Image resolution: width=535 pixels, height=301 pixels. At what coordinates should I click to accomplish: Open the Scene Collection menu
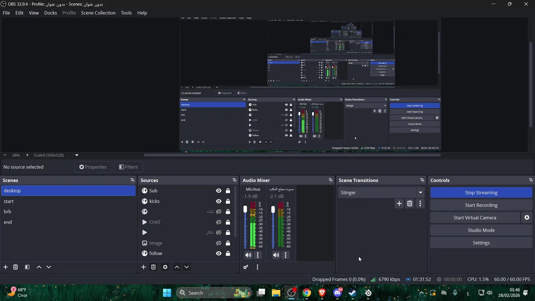(98, 13)
